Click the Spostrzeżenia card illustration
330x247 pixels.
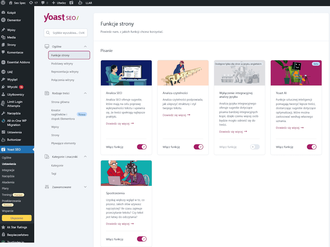[x=126, y=173]
